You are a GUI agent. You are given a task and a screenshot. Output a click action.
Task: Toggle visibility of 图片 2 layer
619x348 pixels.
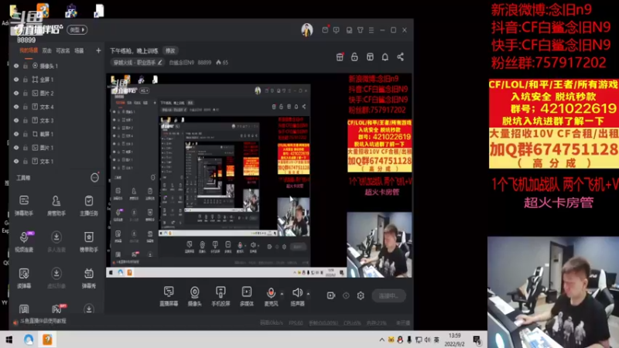click(16, 93)
